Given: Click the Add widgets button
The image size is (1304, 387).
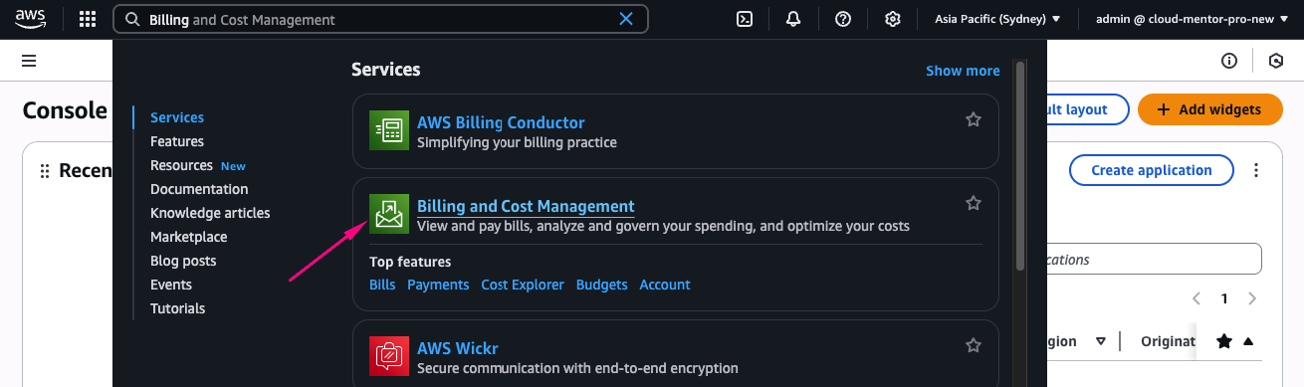Looking at the screenshot, I should 1209,109.
